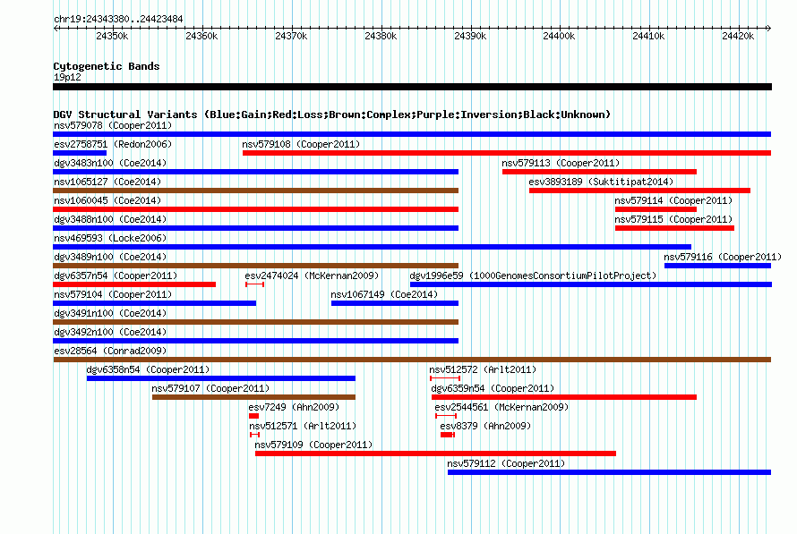Open dgv3492n100 (Coe2014) label

coord(110,332)
